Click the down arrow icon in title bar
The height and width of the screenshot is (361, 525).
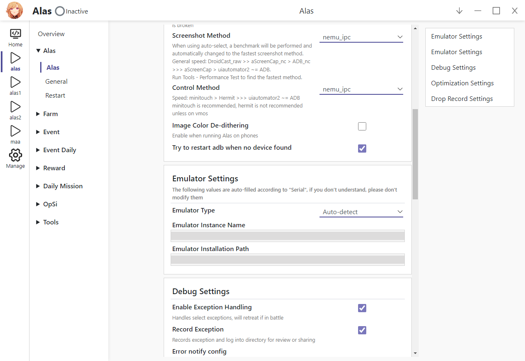[x=459, y=11]
